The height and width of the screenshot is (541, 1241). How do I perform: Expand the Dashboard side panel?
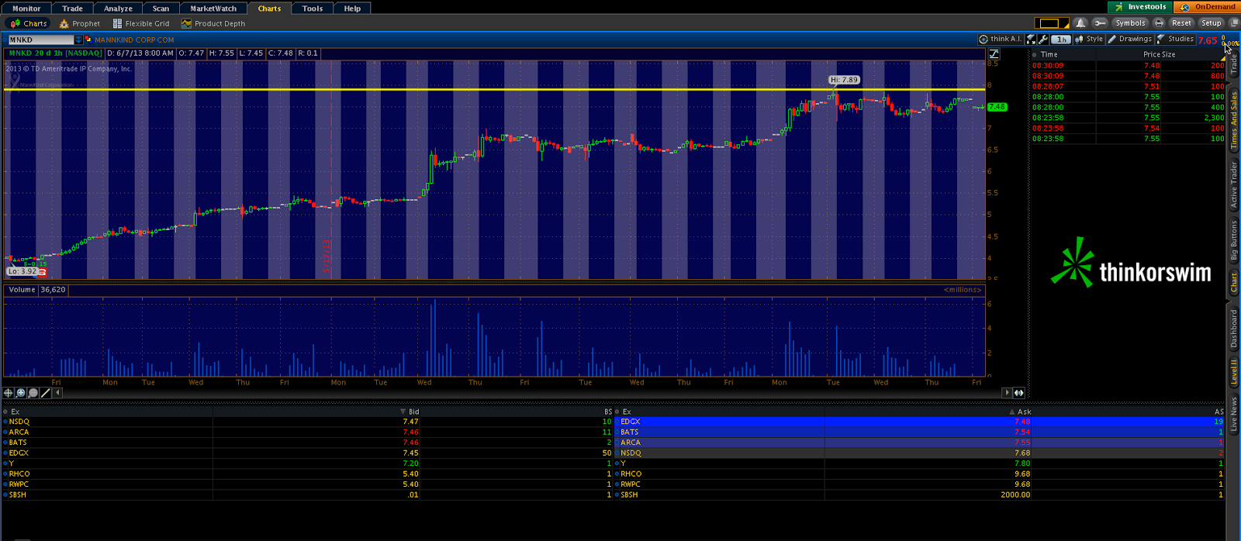click(1234, 329)
